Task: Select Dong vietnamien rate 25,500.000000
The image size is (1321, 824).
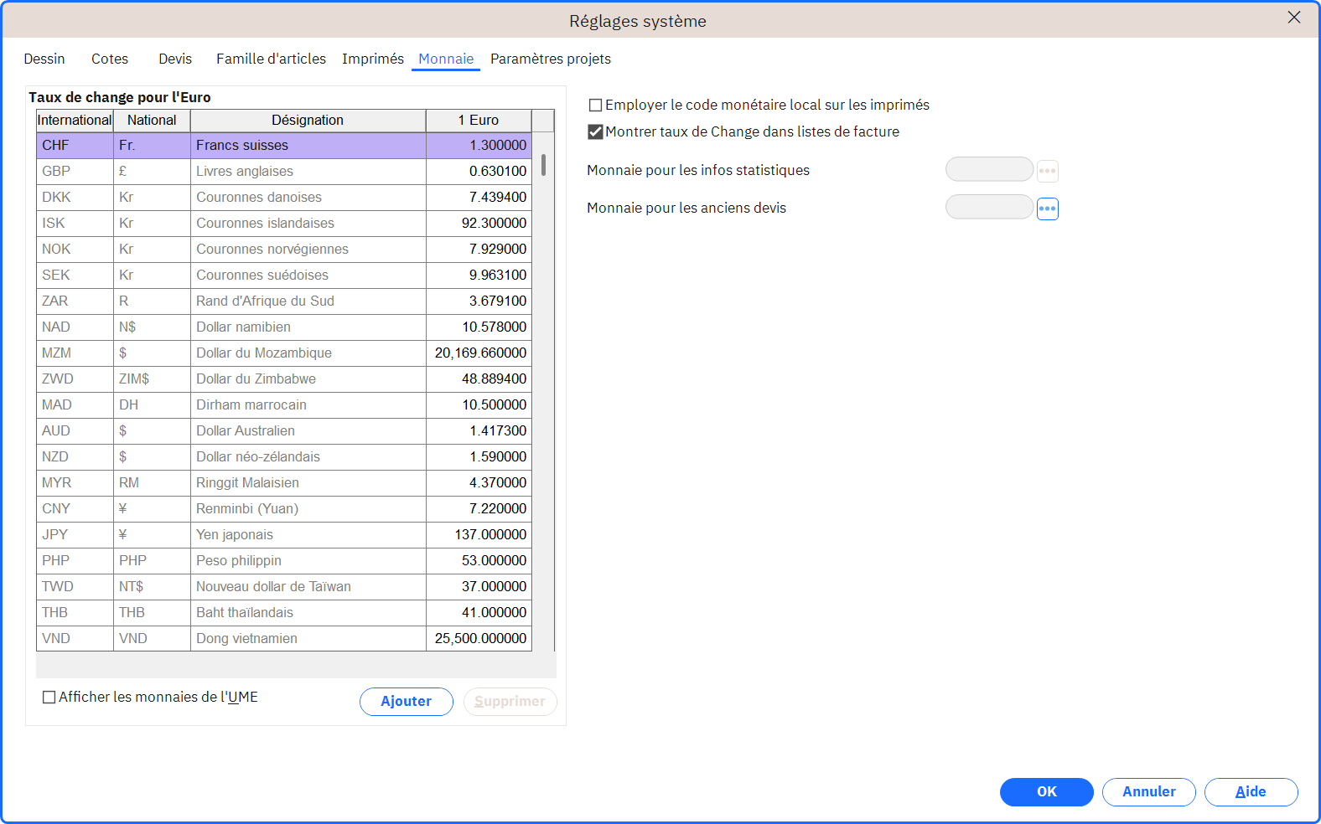Action: [x=479, y=639]
